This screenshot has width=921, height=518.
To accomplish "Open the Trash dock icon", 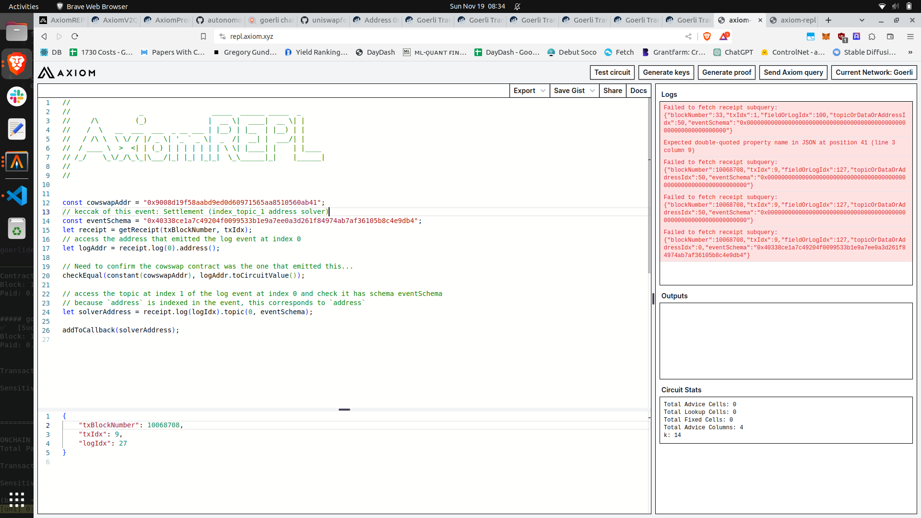I will coord(17,228).
